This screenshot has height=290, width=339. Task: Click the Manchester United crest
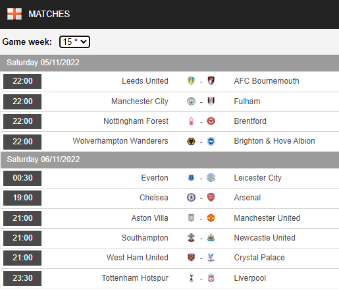point(211,218)
